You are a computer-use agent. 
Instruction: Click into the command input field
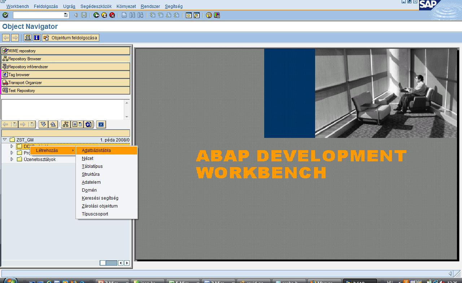point(38,15)
